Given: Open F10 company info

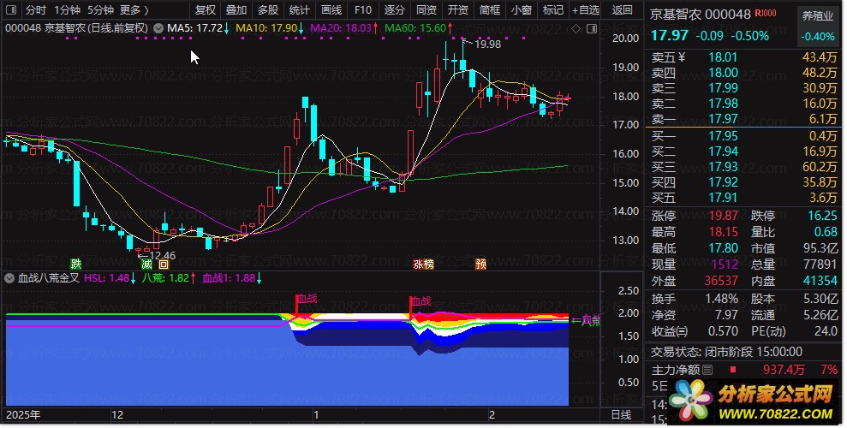Looking at the screenshot, I should [363, 9].
